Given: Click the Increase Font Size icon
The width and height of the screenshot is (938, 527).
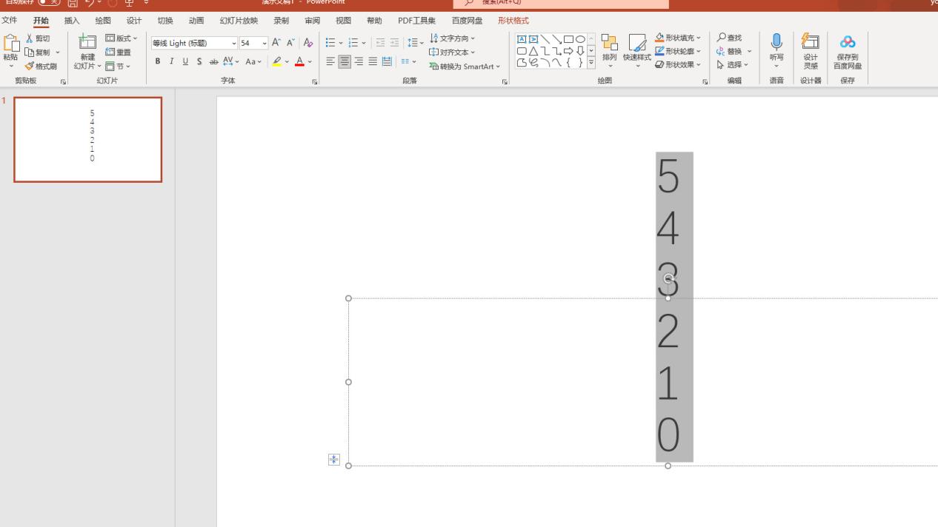Looking at the screenshot, I should point(276,43).
